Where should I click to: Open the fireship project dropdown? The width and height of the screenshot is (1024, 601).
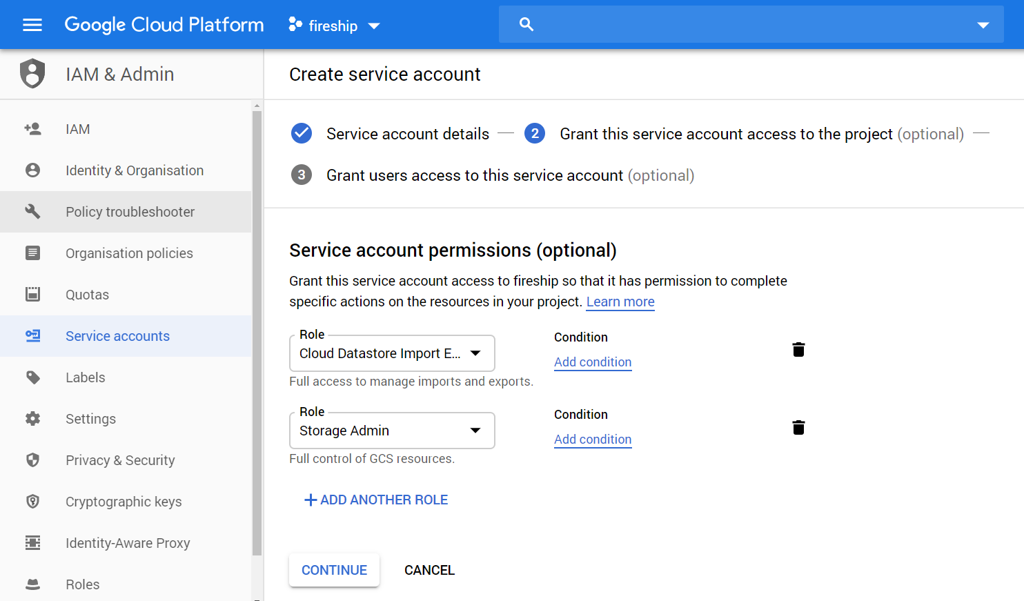click(374, 25)
